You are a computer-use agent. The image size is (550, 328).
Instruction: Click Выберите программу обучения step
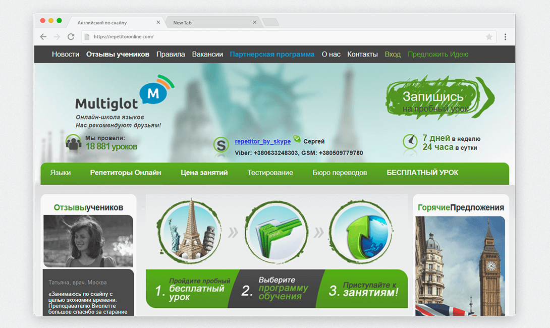(276, 289)
